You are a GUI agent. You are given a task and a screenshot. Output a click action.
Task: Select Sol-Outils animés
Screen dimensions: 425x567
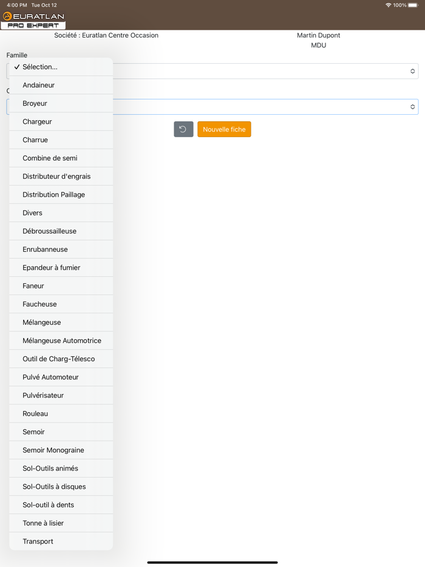61,469
